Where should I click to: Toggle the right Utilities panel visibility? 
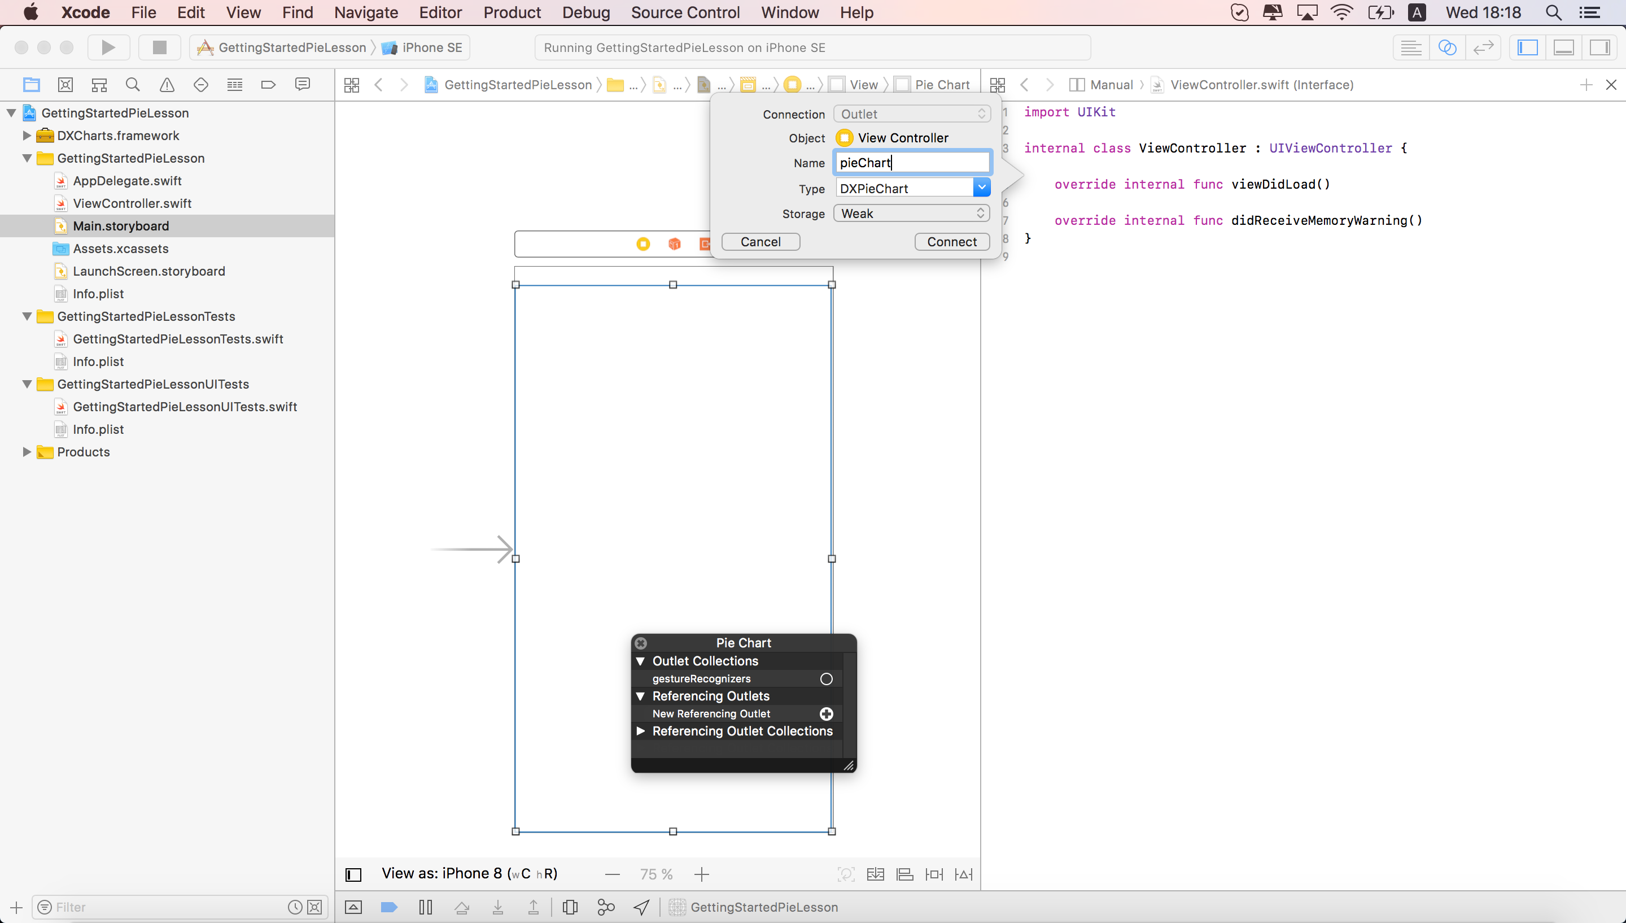[1599, 47]
